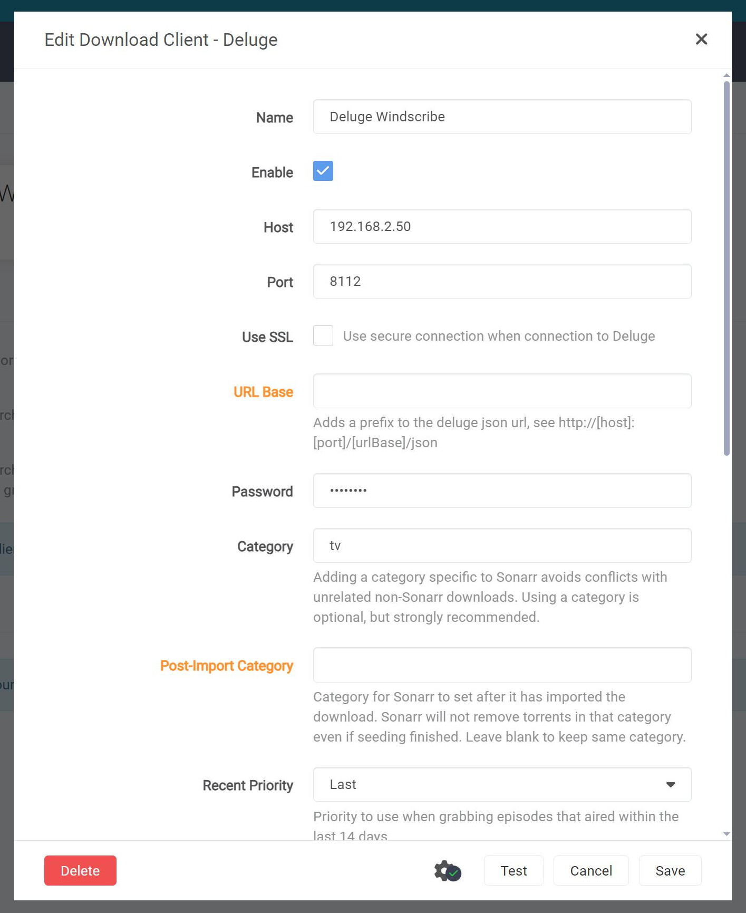Focus the Name input field

click(501, 117)
